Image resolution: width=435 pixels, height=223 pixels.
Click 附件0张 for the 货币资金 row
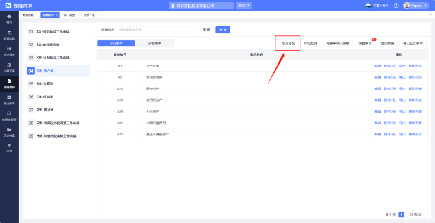click(x=390, y=66)
